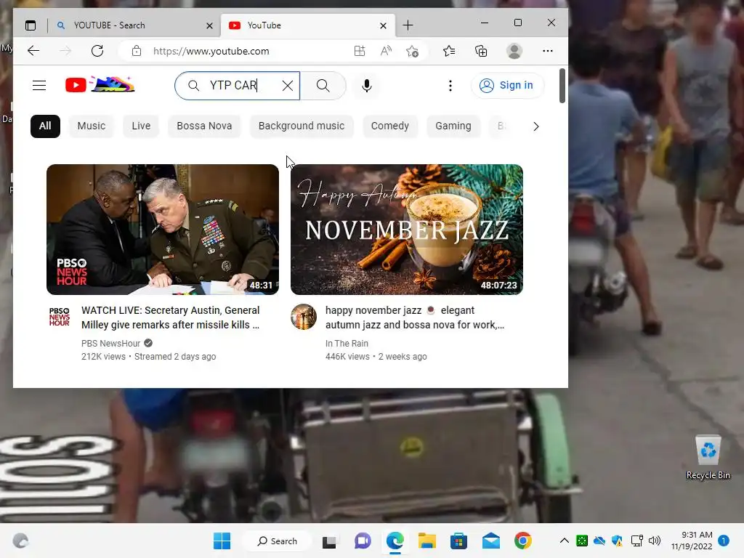Select the Comedy filter chip
The height and width of the screenshot is (558, 744).
(389, 126)
